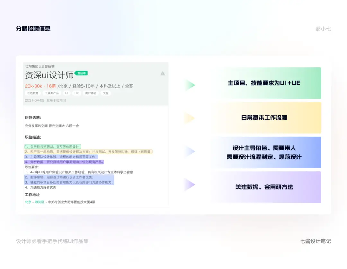The width and height of the screenshot is (347, 269).
Task: Click 拉勾集团设计部招聘 header text
Action: coord(40,66)
